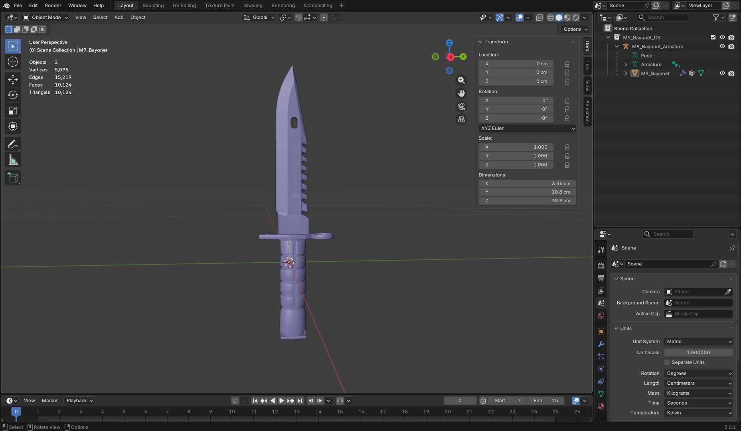
Task: Choose the Annotate pencil tool
Action: coord(13,144)
